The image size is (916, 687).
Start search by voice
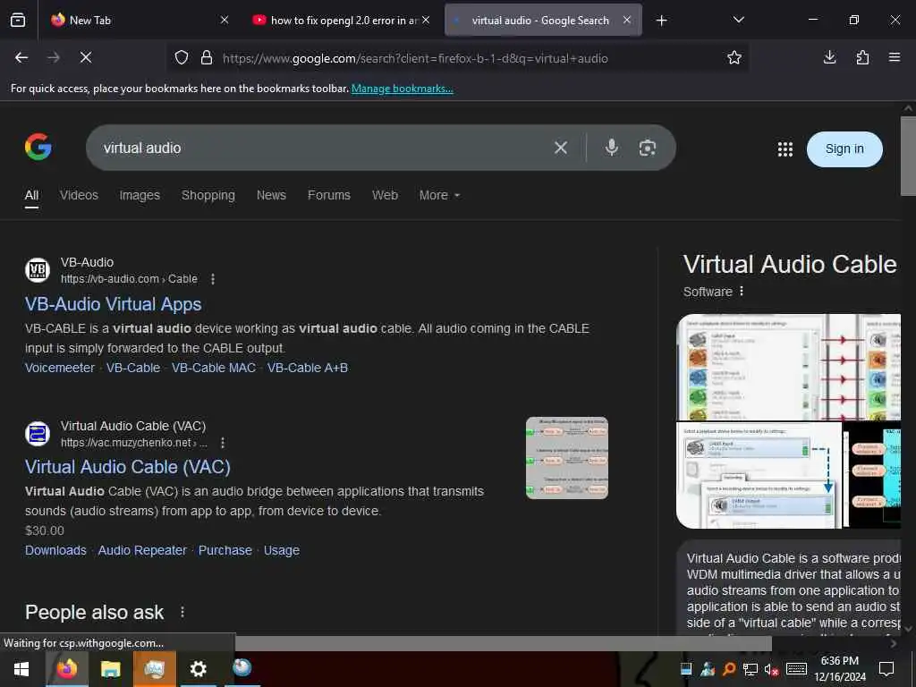(x=612, y=148)
